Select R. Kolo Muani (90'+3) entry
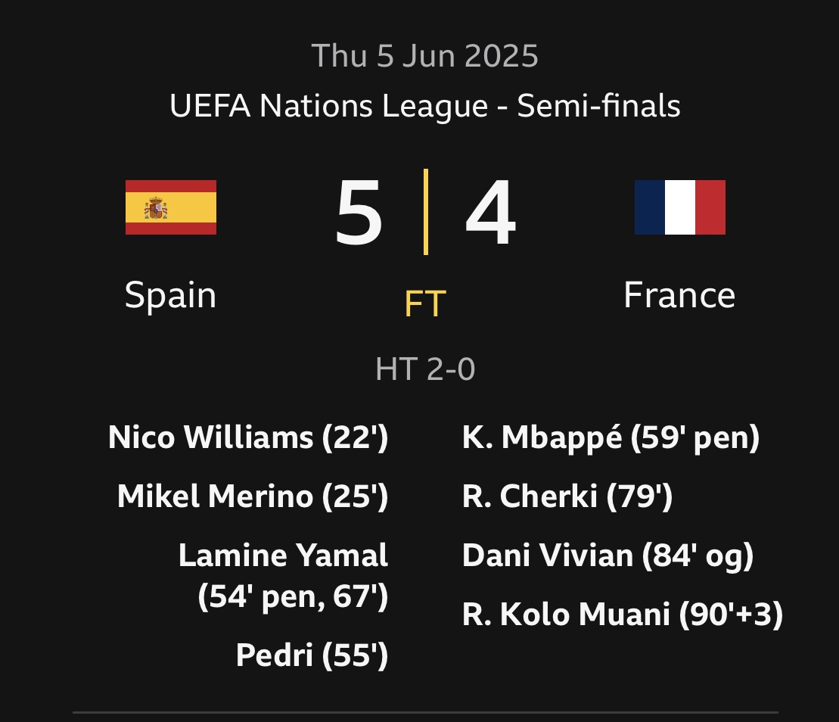The height and width of the screenshot is (722, 839). [x=622, y=615]
